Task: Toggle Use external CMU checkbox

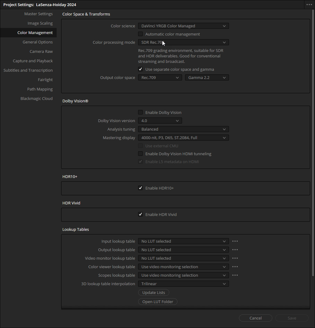Action: tap(141, 146)
